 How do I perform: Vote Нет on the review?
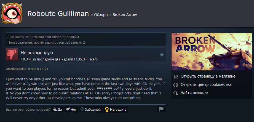pos(71,109)
